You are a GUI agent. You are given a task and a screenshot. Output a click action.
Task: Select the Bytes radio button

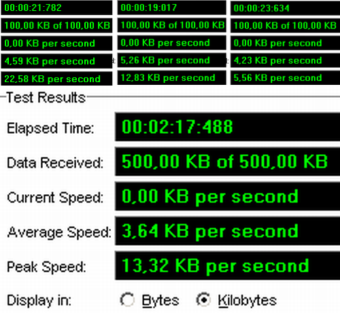coord(127,300)
